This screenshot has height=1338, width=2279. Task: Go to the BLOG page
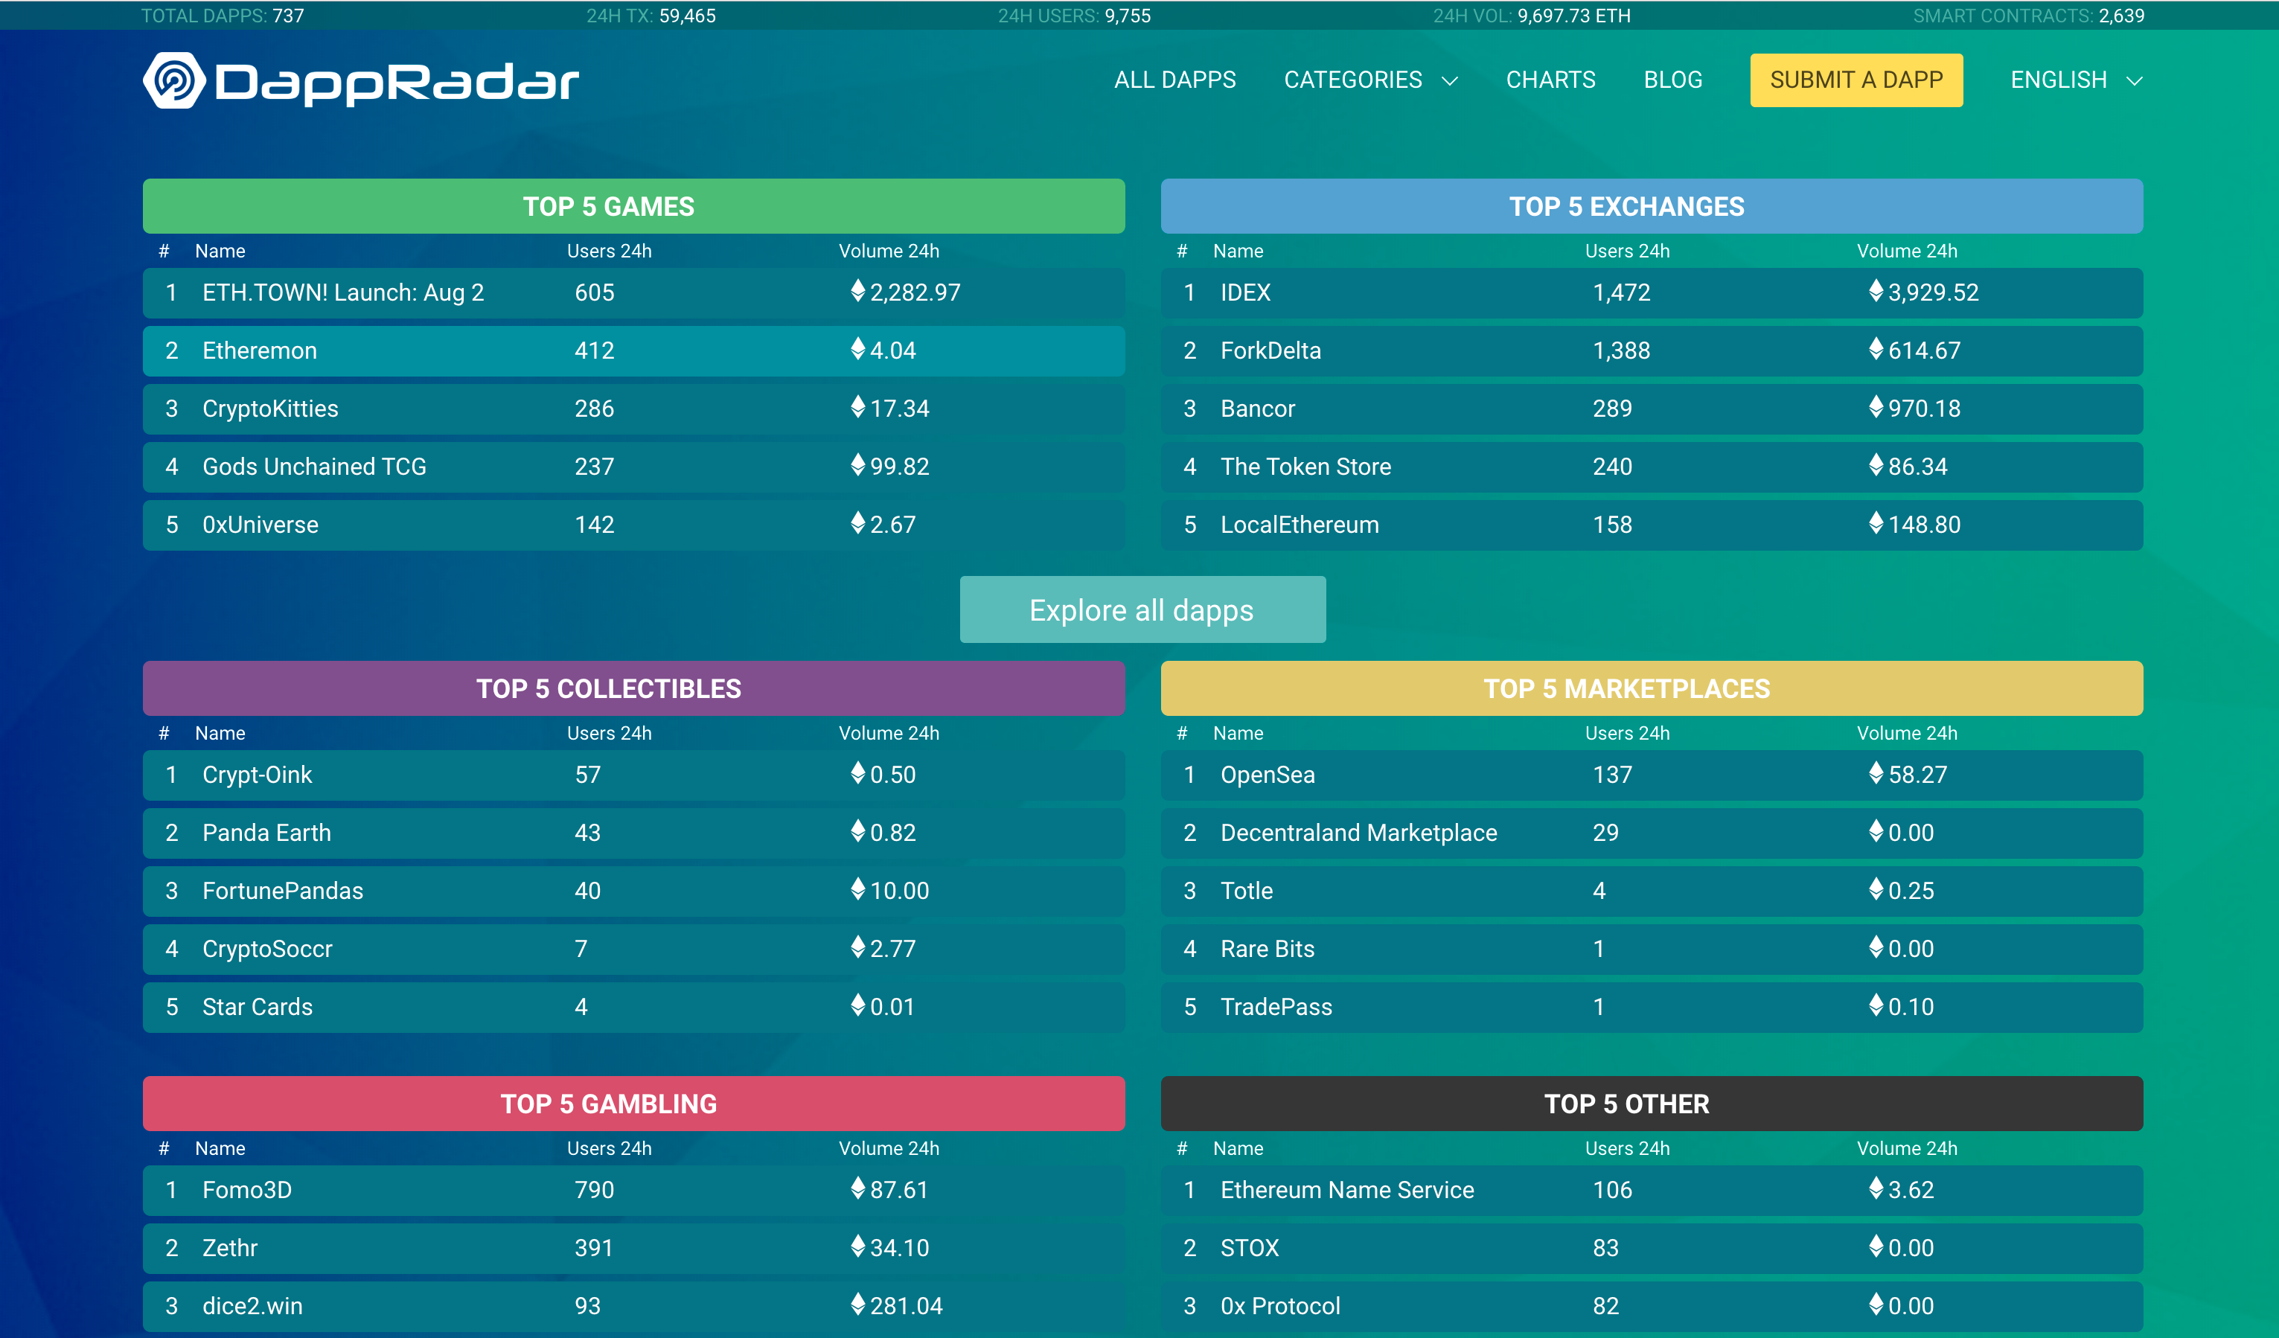(1672, 80)
